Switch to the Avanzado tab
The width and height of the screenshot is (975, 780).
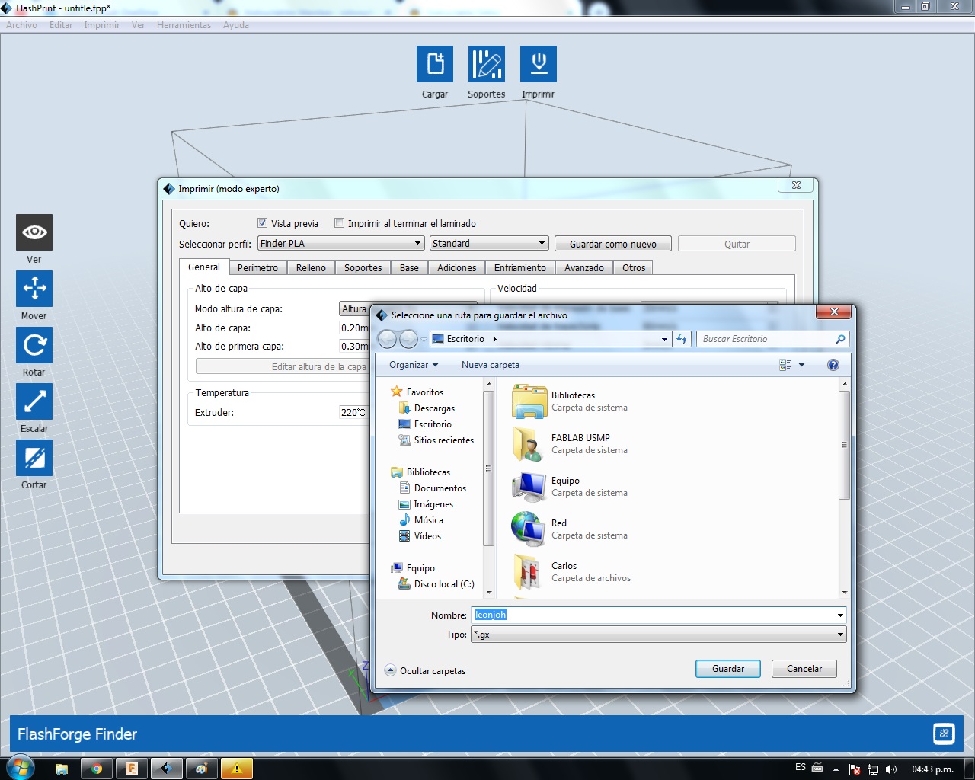[584, 268]
